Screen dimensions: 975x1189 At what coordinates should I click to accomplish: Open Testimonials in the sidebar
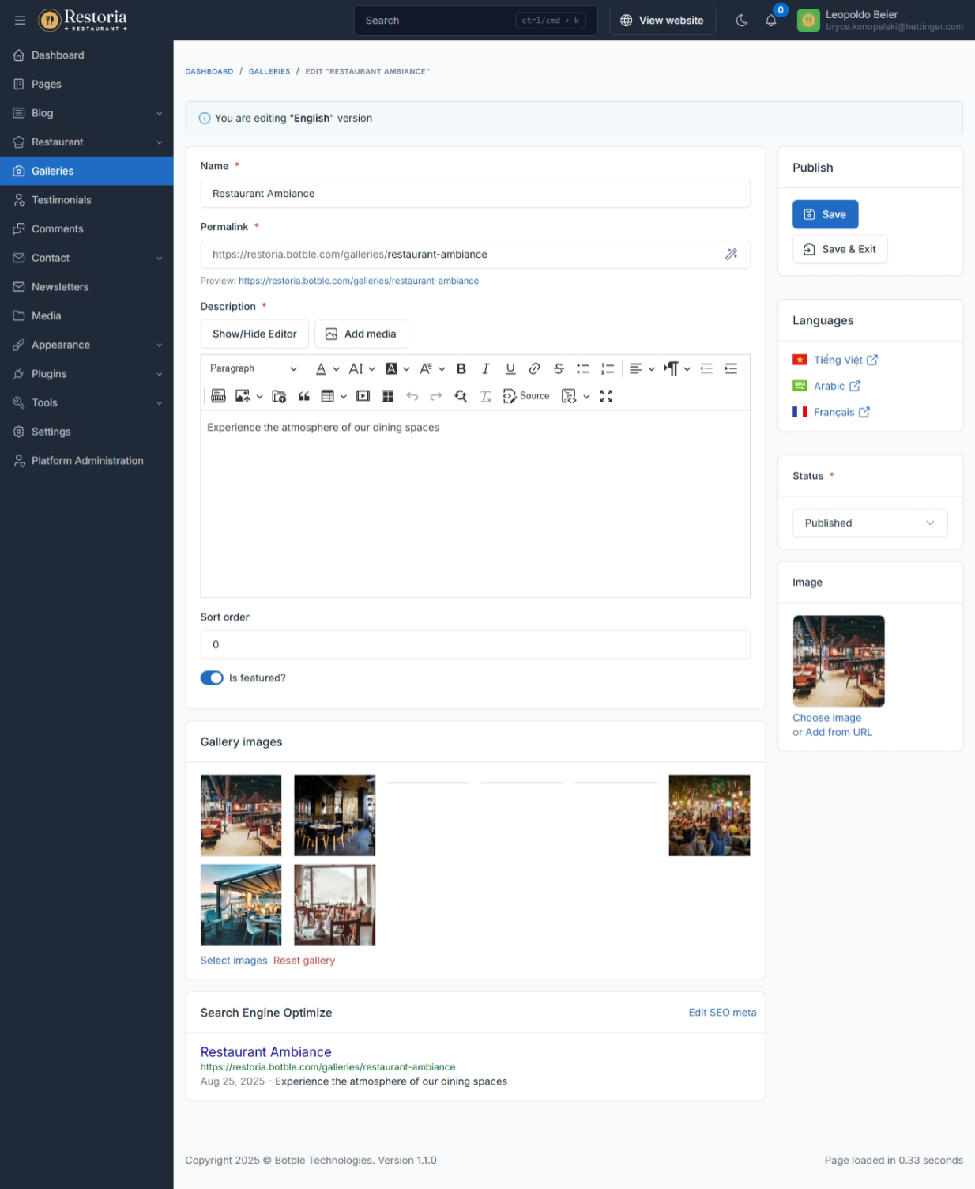[x=62, y=200]
